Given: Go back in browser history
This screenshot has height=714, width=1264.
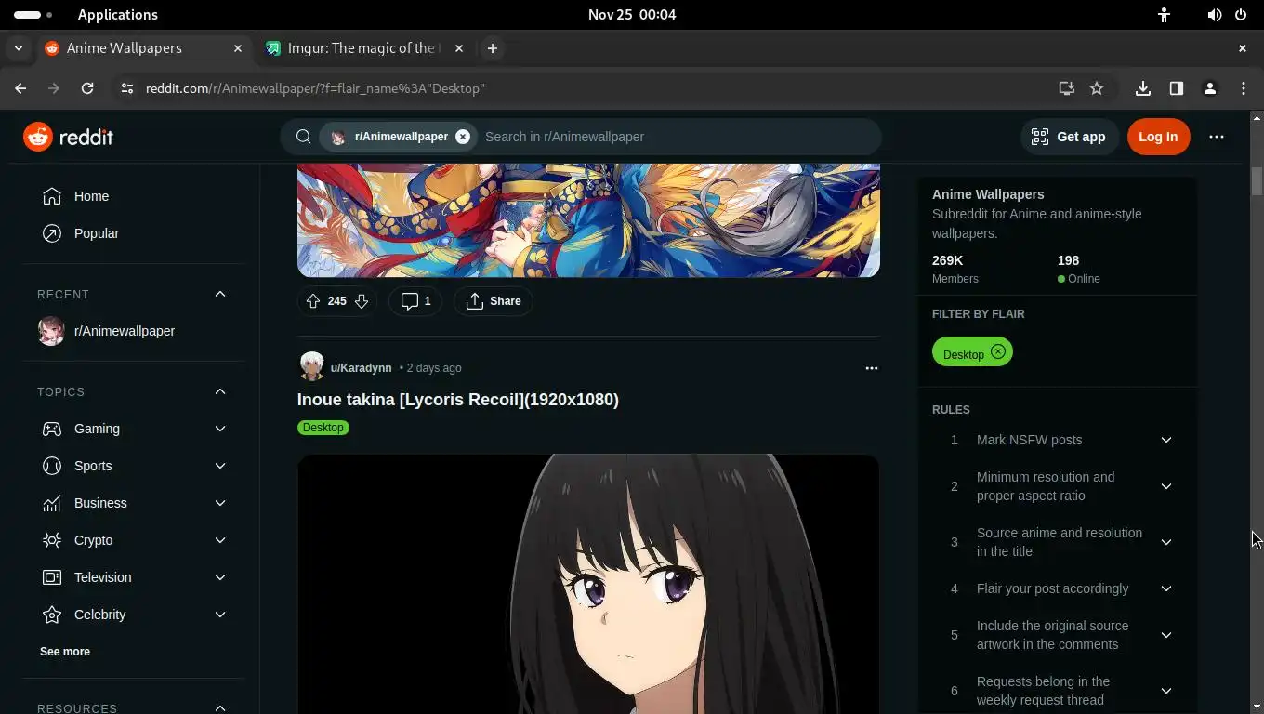Looking at the screenshot, I should 20,88.
